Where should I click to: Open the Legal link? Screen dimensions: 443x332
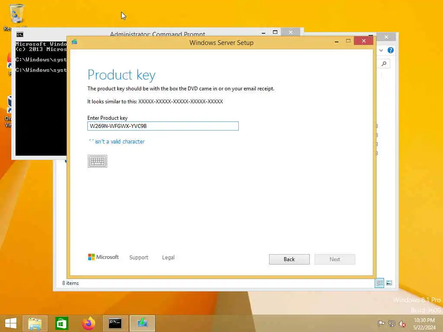[x=168, y=258]
